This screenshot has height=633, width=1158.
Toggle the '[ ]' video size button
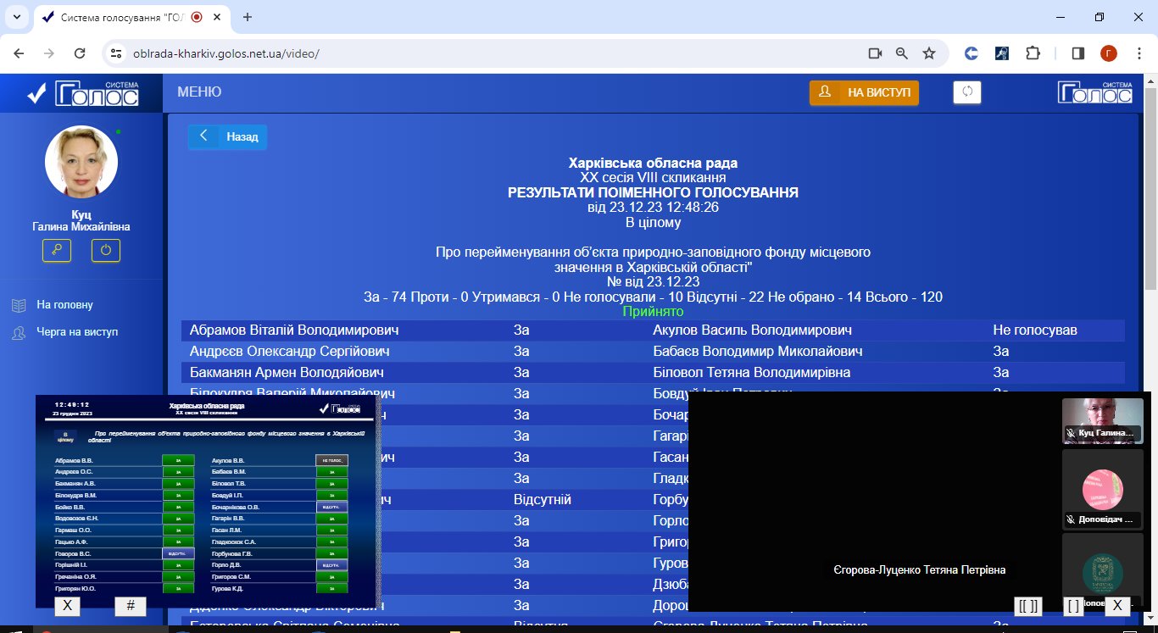tap(1073, 606)
